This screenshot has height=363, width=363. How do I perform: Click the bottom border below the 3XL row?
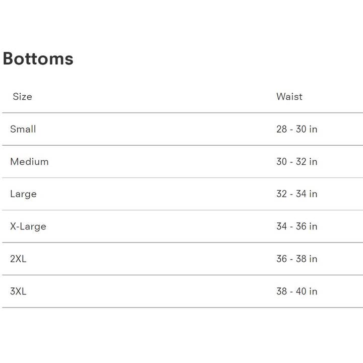(181, 308)
